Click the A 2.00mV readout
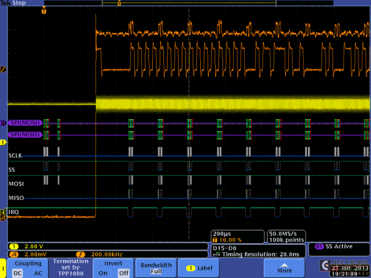 click(x=36, y=254)
